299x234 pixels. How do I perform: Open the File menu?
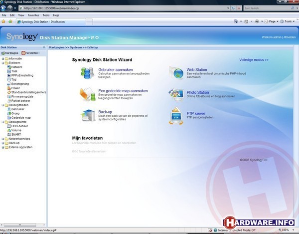coord(4,15)
